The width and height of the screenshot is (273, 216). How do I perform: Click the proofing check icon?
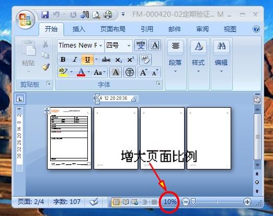click(x=94, y=202)
